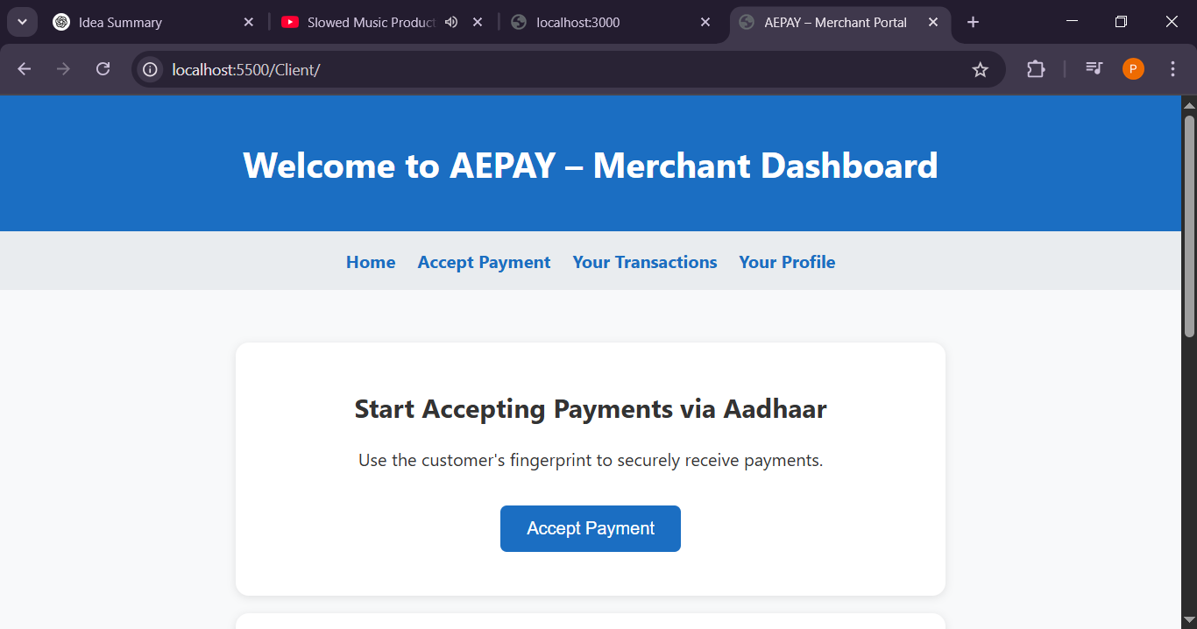Reload the current page
Image resolution: width=1197 pixels, height=629 pixels.
[x=103, y=69]
